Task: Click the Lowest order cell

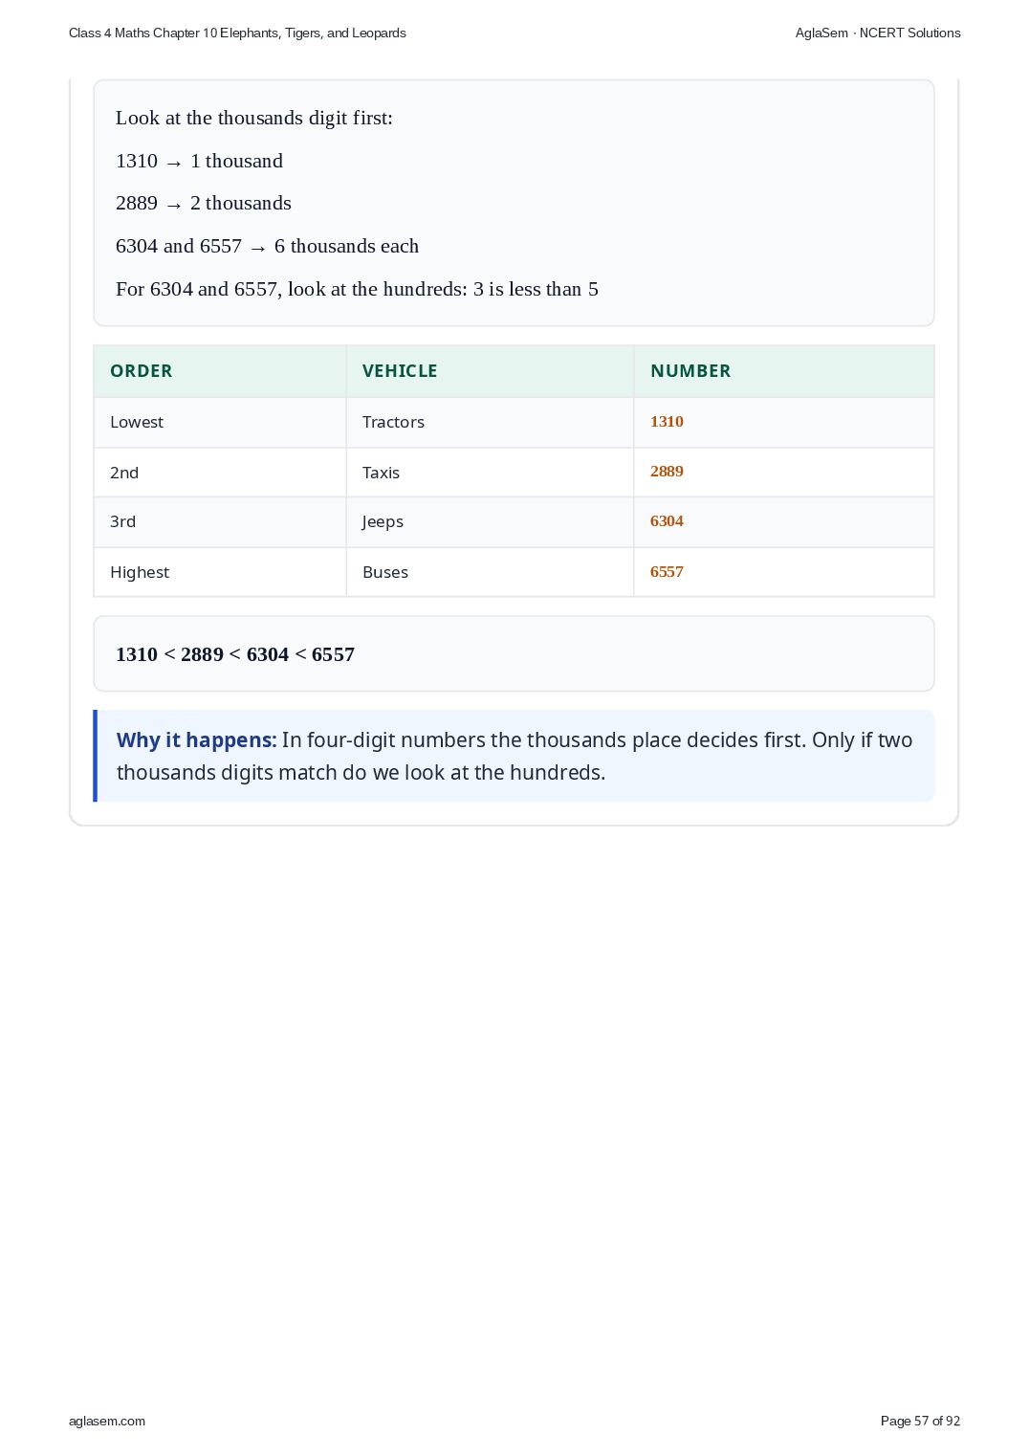Action: tap(220, 422)
